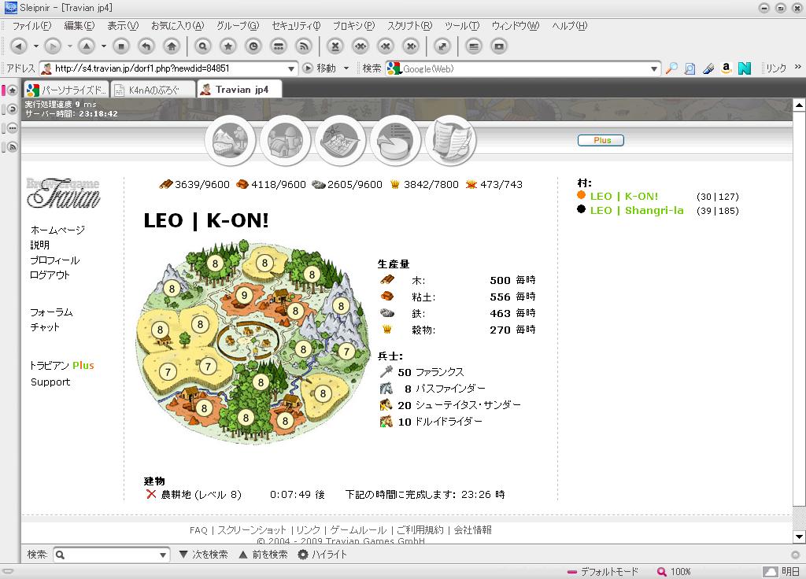Click the 移動 go button
The image size is (806, 579).
click(x=321, y=68)
